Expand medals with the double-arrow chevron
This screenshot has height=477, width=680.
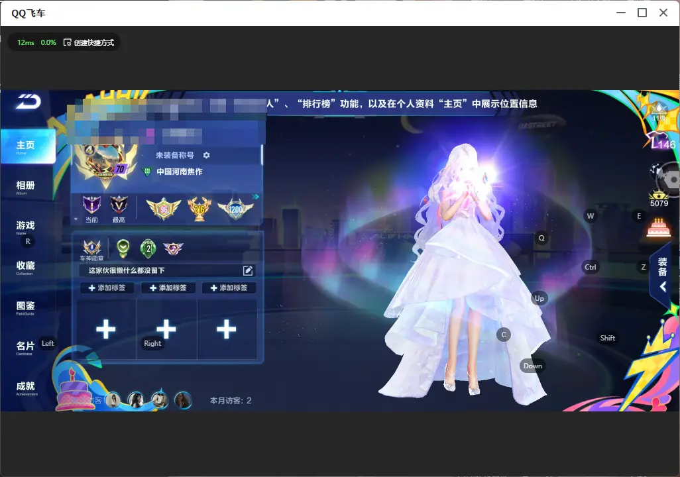(255, 197)
